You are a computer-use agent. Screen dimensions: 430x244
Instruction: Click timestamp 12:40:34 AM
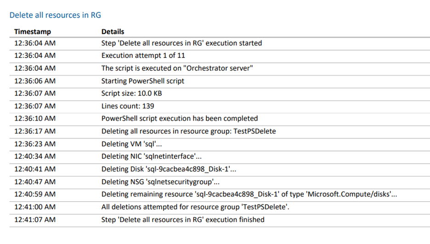coord(35,156)
